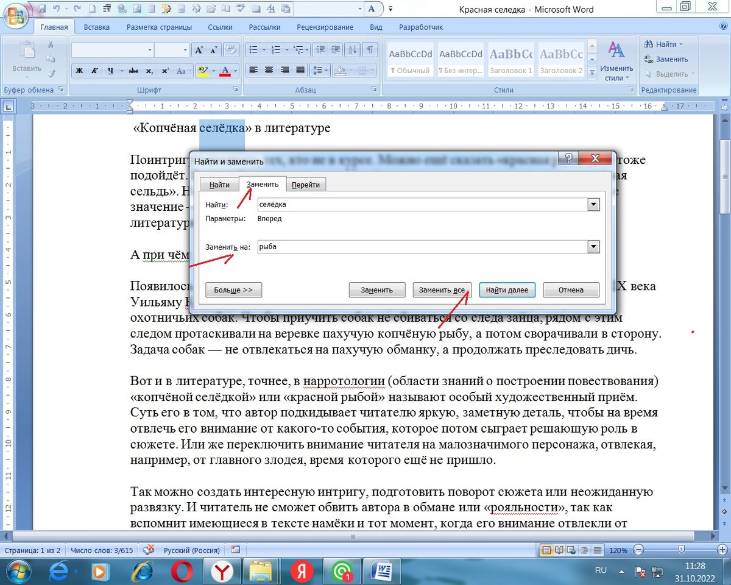Toggle superscript formatting
This screenshot has height=585, width=731.
(x=165, y=71)
